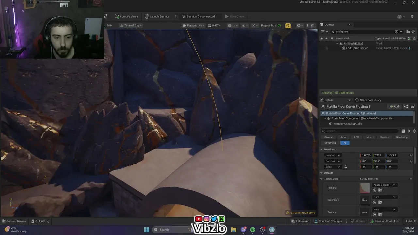This screenshot has height=235, width=418.
Task: Browse to Primary texture in Content Browser
Action: pos(380,190)
